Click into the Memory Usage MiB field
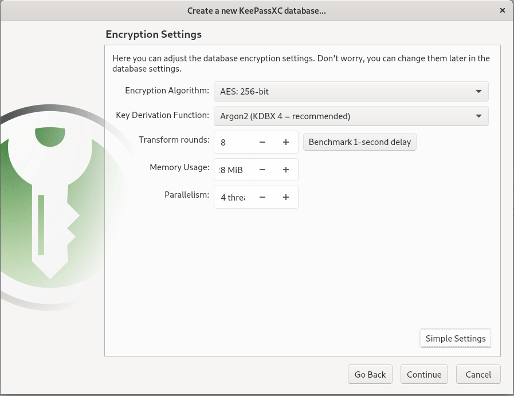The height and width of the screenshot is (396, 514). [232, 170]
